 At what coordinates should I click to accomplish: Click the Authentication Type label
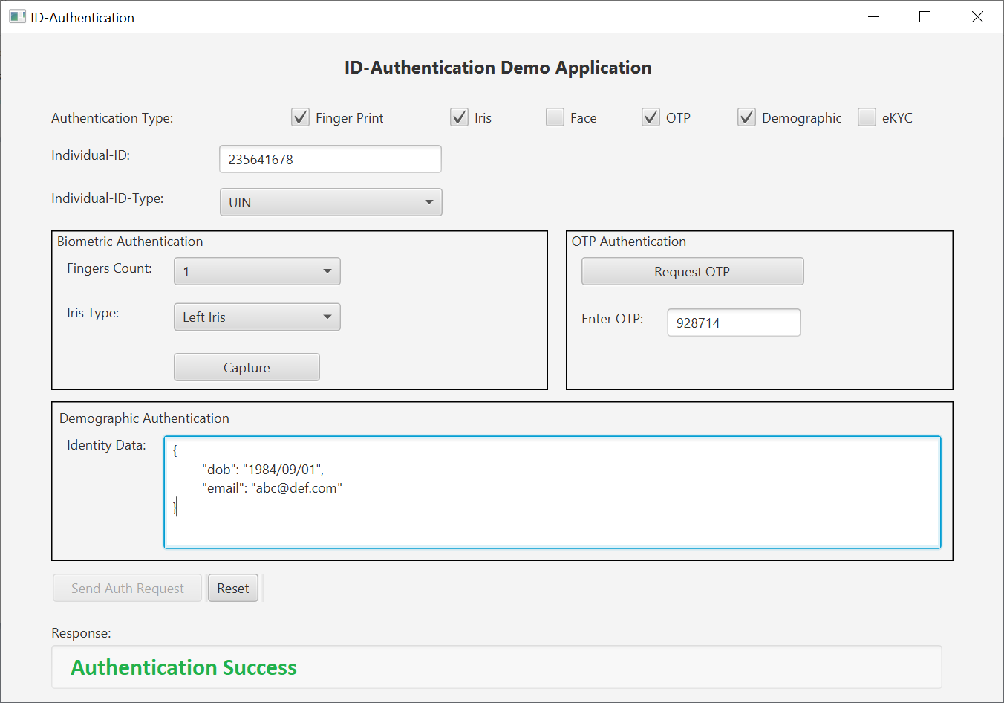click(x=112, y=118)
